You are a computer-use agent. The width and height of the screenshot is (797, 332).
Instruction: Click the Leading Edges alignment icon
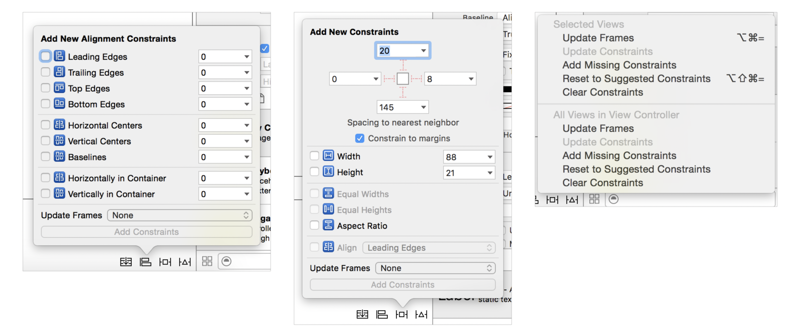coord(59,56)
